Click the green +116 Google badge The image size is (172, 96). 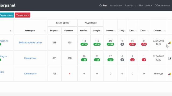97,44
